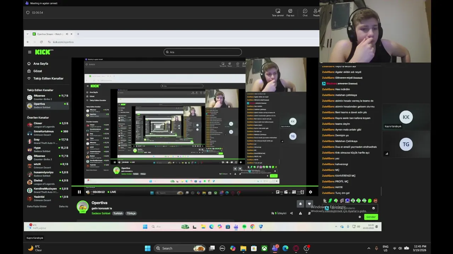Focus the Kick 'Ara' search box

tap(203, 52)
